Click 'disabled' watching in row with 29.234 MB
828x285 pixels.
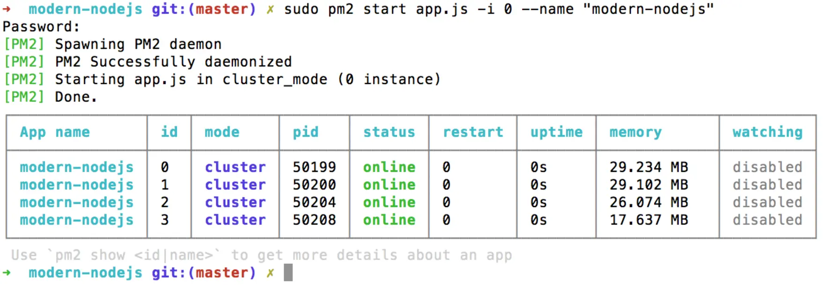click(768, 167)
